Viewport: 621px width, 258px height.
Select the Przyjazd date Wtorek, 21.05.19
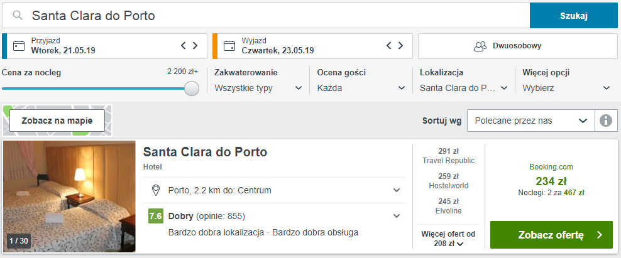(x=63, y=51)
